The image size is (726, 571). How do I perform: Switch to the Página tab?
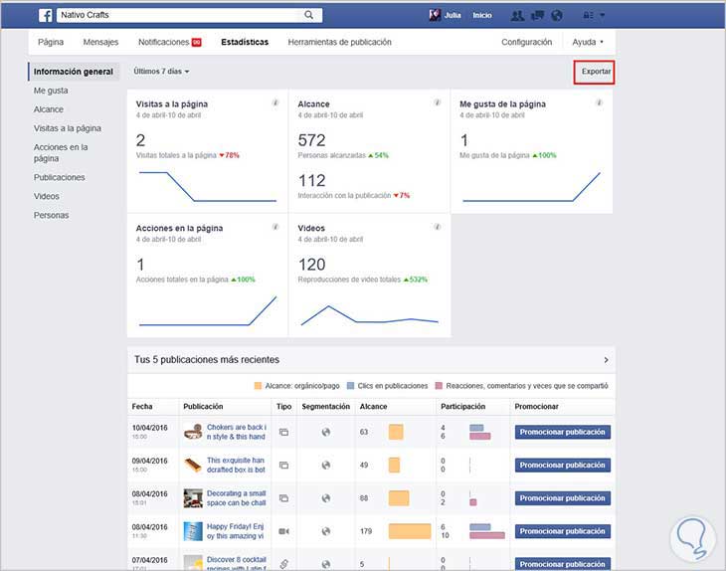(51, 42)
